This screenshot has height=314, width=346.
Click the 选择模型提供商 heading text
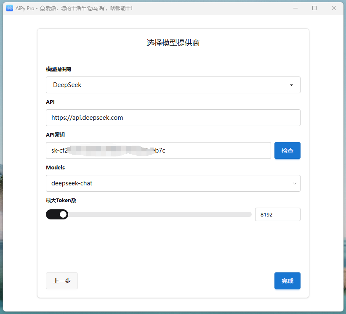pyautogui.click(x=173, y=43)
